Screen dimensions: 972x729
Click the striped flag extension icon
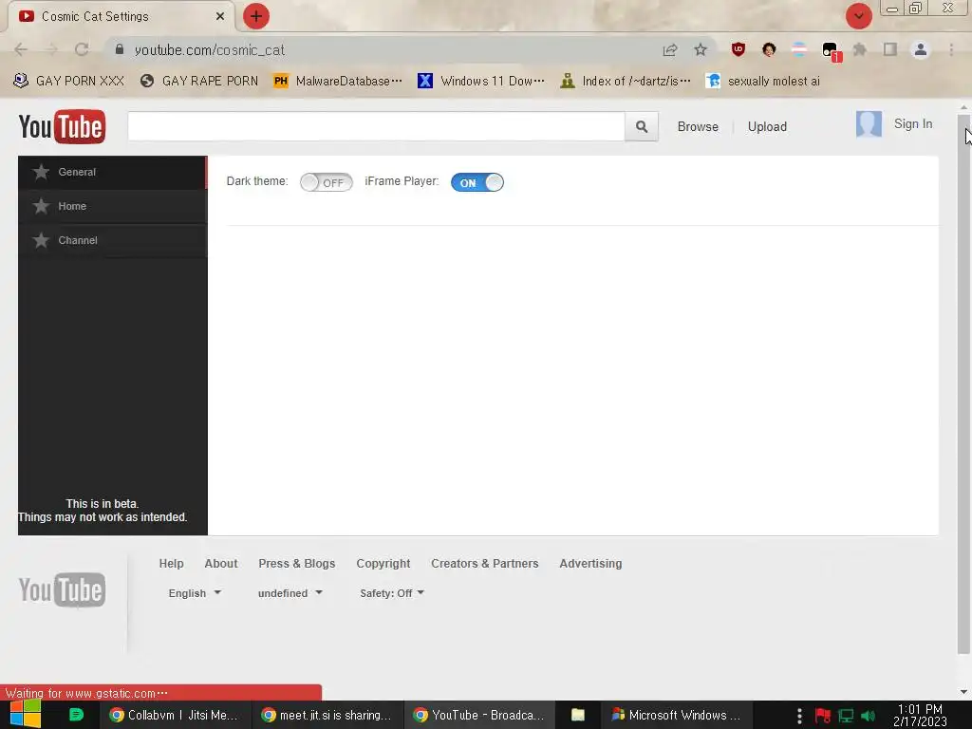799,49
